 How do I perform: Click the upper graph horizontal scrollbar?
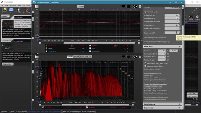99,43
